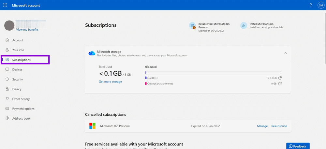Click the 'Cancelled subscriptions' heading
The image size is (326, 149).
(105, 114)
